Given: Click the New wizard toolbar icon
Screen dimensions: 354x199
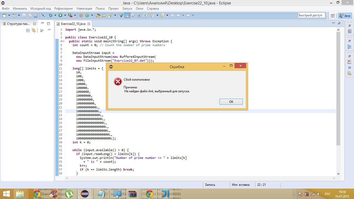Looking at the screenshot, I should [4, 15].
